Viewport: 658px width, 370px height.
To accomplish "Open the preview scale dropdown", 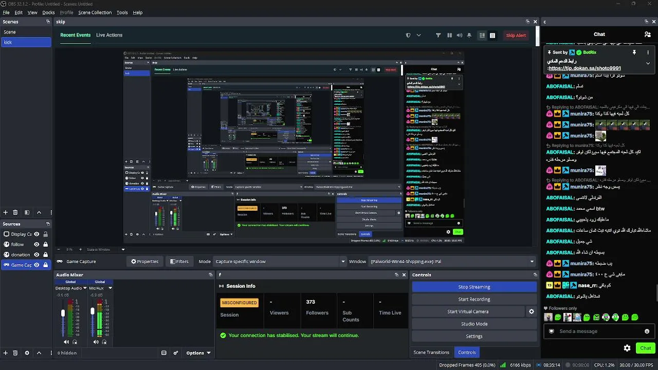I will (123, 250).
